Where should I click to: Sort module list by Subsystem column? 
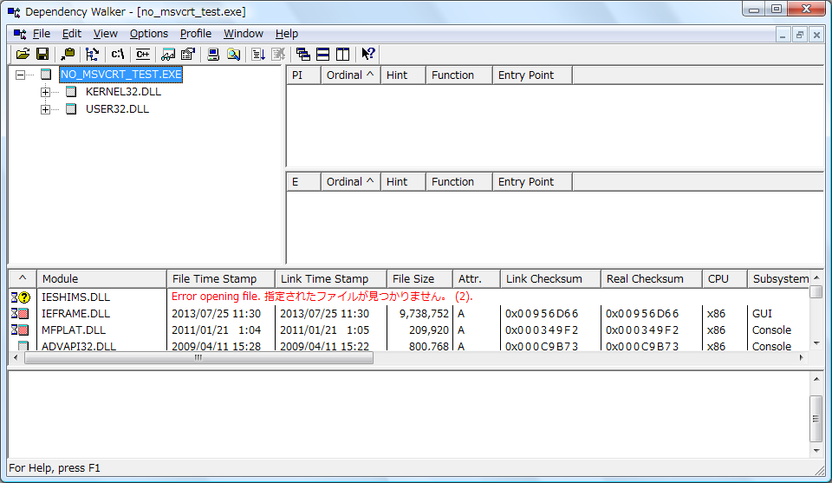click(778, 279)
